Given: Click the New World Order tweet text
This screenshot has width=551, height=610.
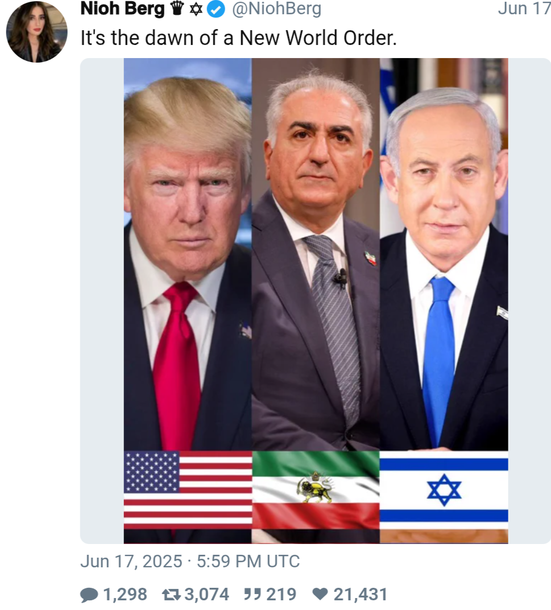Looking at the screenshot, I should click(238, 38).
